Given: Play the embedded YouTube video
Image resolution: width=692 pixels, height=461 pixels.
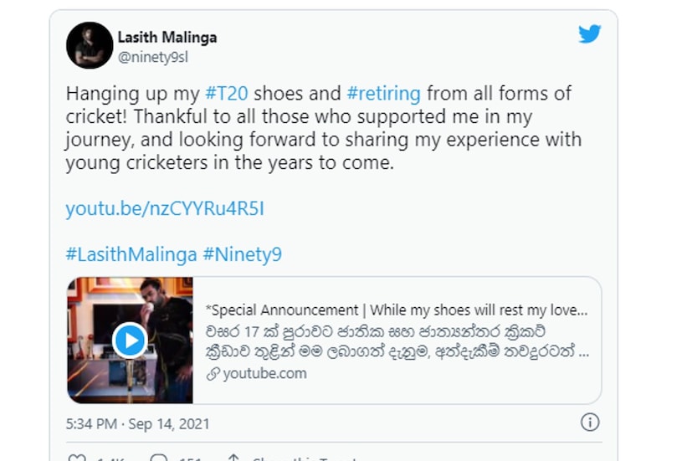Looking at the screenshot, I should [x=130, y=341].
